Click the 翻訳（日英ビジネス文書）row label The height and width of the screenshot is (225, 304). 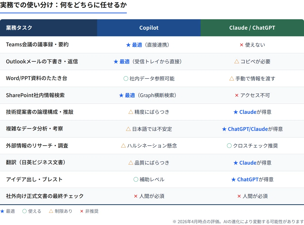pos(36,162)
